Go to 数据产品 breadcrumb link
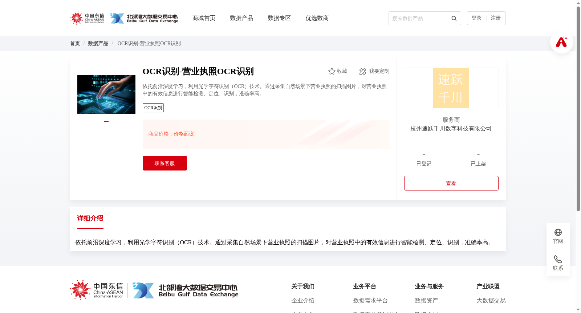 point(98,44)
